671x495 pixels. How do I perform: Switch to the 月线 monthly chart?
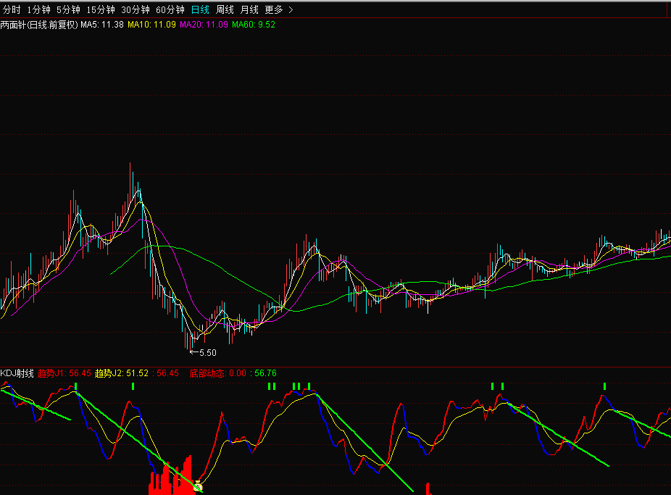click(x=249, y=9)
